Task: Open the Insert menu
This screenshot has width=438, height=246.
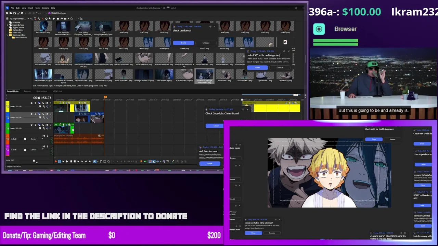Action: (x=30, y=8)
